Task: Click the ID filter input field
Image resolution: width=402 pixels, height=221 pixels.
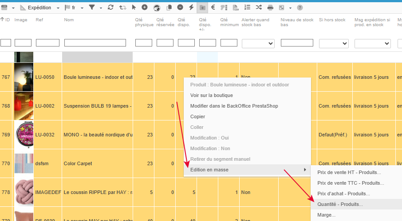Action: [x=6, y=43]
